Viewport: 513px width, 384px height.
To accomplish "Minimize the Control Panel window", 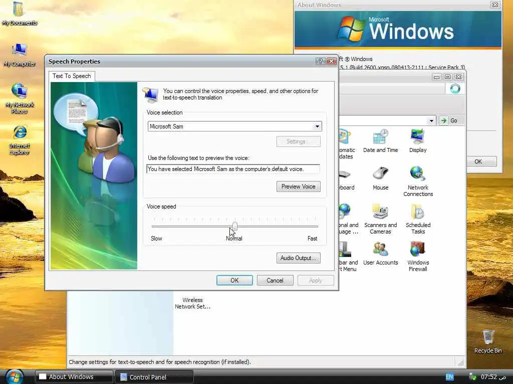I will [x=436, y=76].
